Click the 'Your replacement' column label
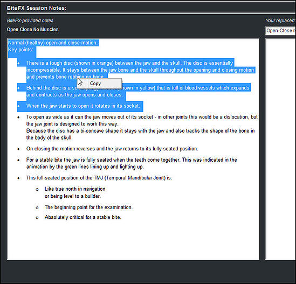 tap(281, 20)
